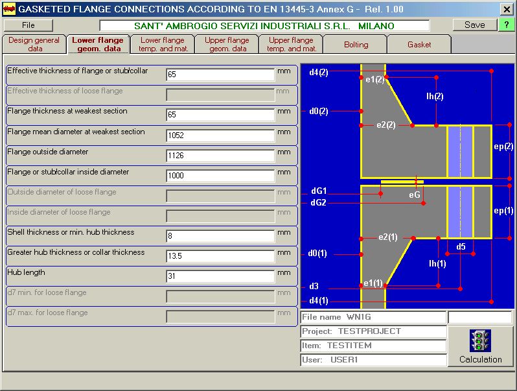Open help with green question mark

(x=506, y=25)
